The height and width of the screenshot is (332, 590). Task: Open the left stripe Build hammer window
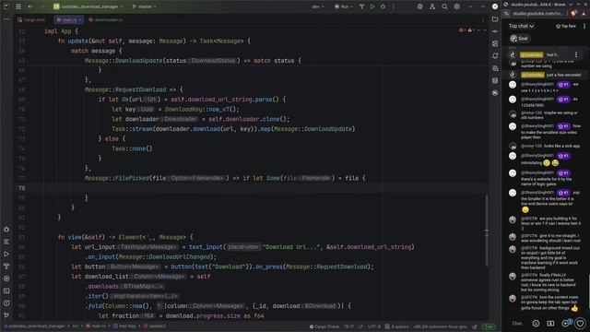[6, 267]
